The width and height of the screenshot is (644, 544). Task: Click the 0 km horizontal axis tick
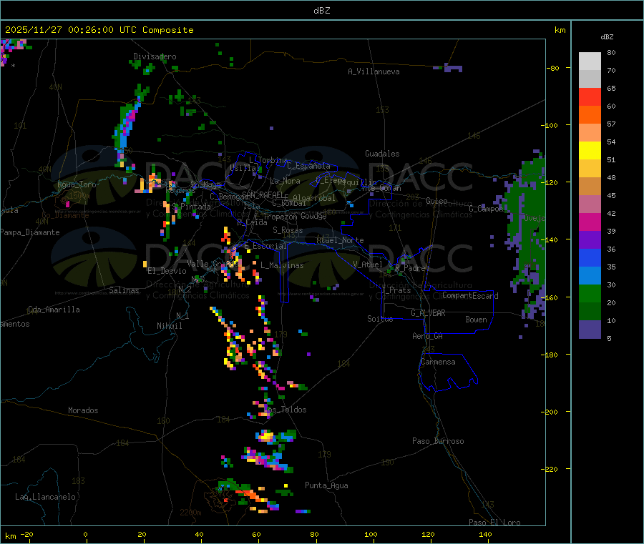(x=85, y=534)
